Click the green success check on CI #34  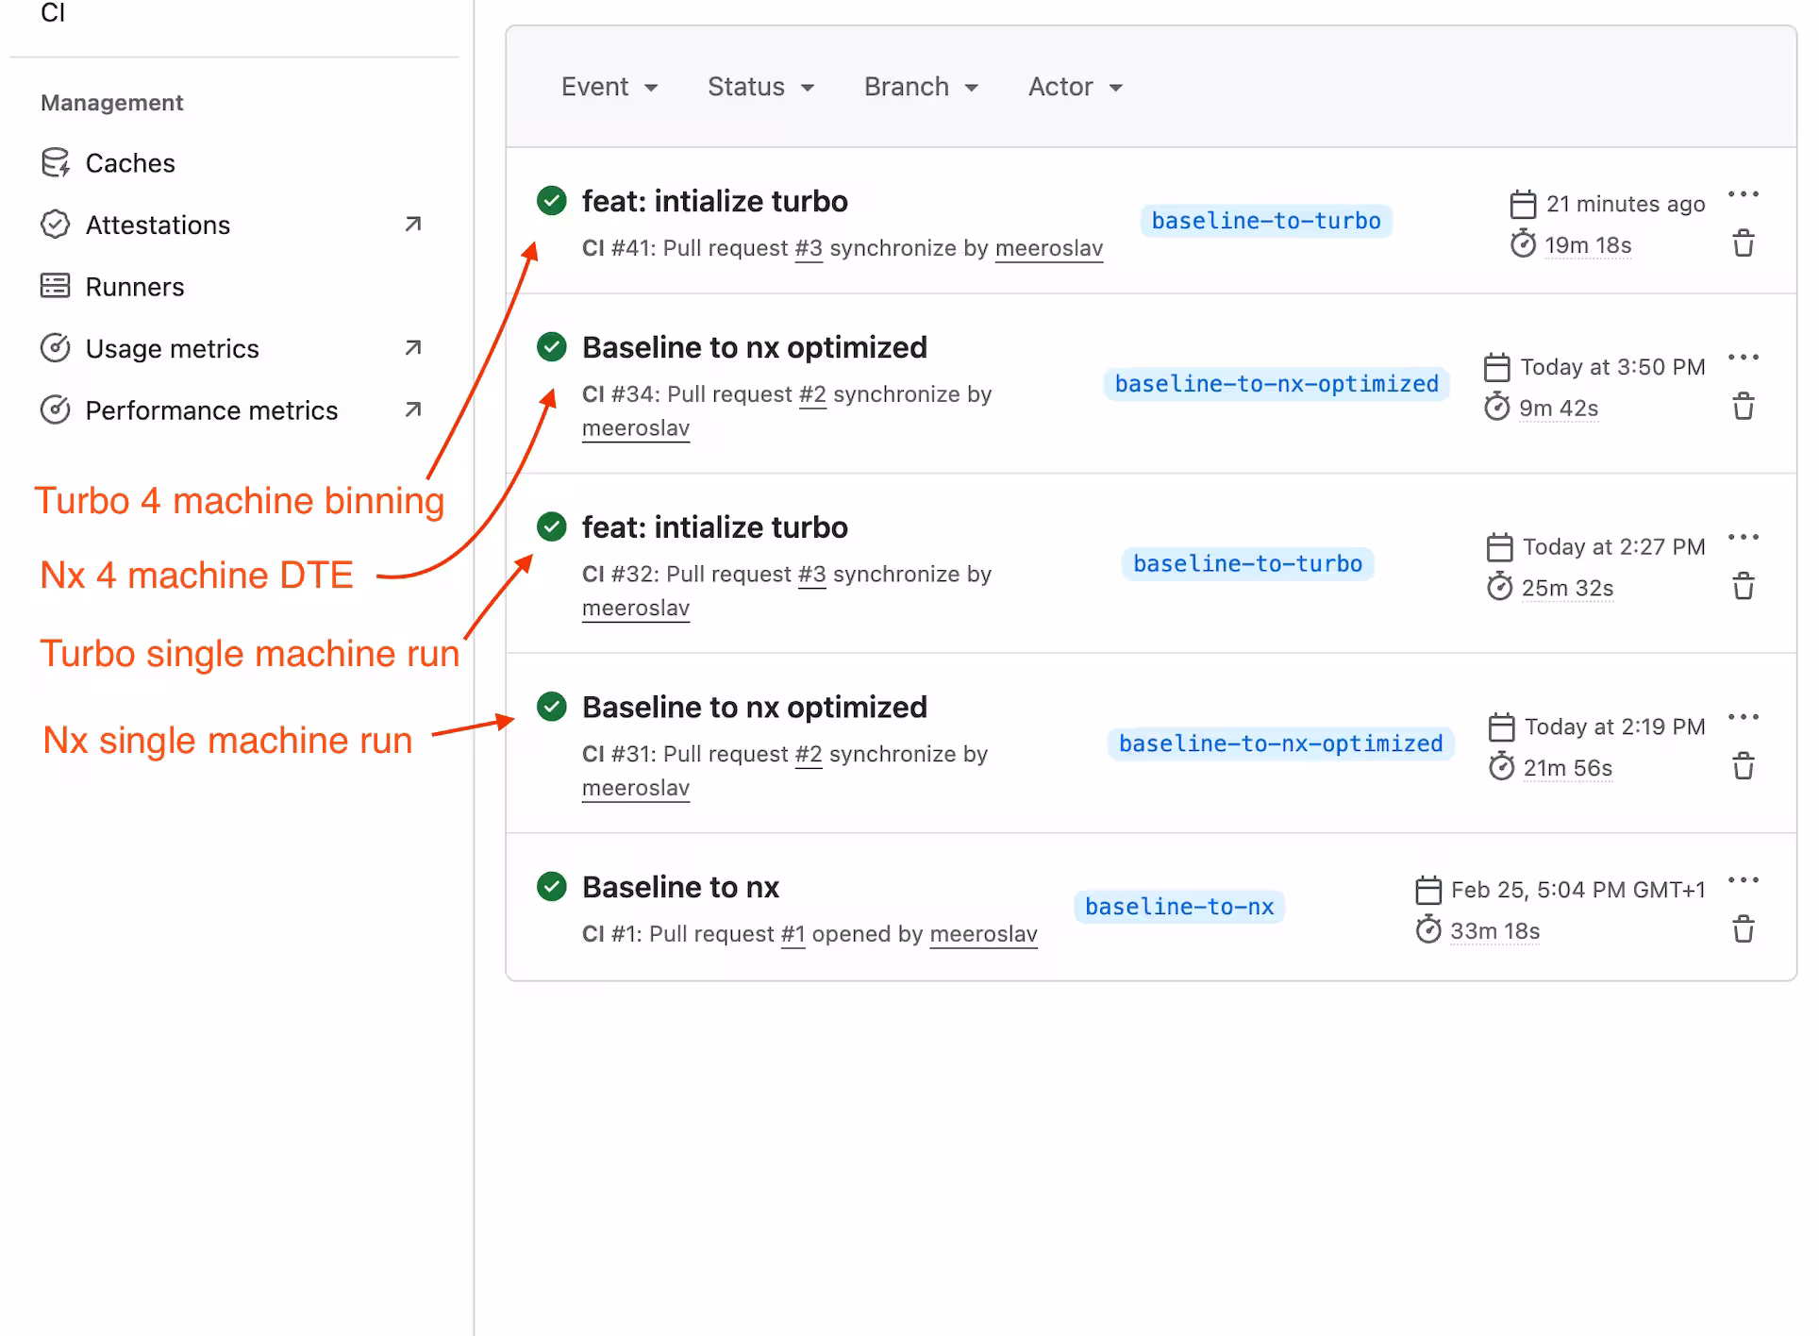click(552, 346)
